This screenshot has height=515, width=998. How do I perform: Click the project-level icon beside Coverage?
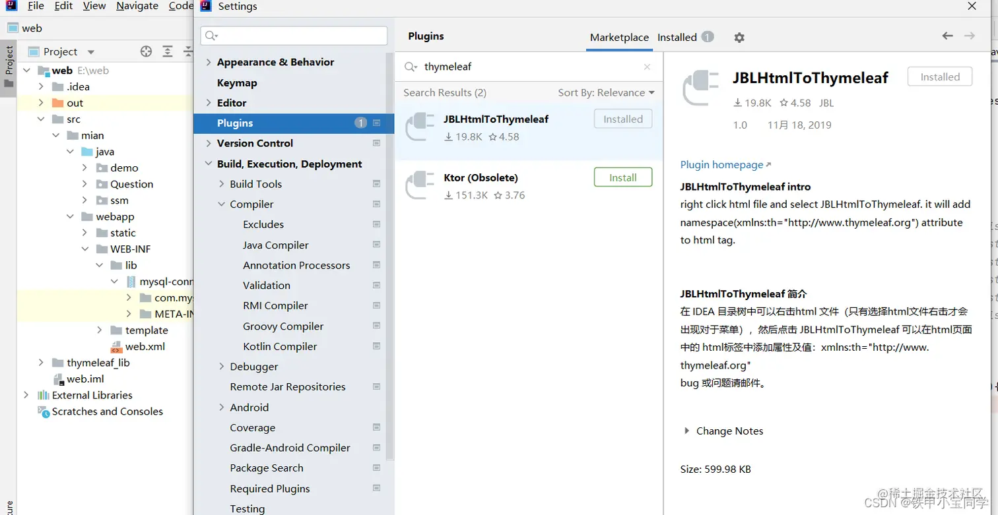point(377,427)
